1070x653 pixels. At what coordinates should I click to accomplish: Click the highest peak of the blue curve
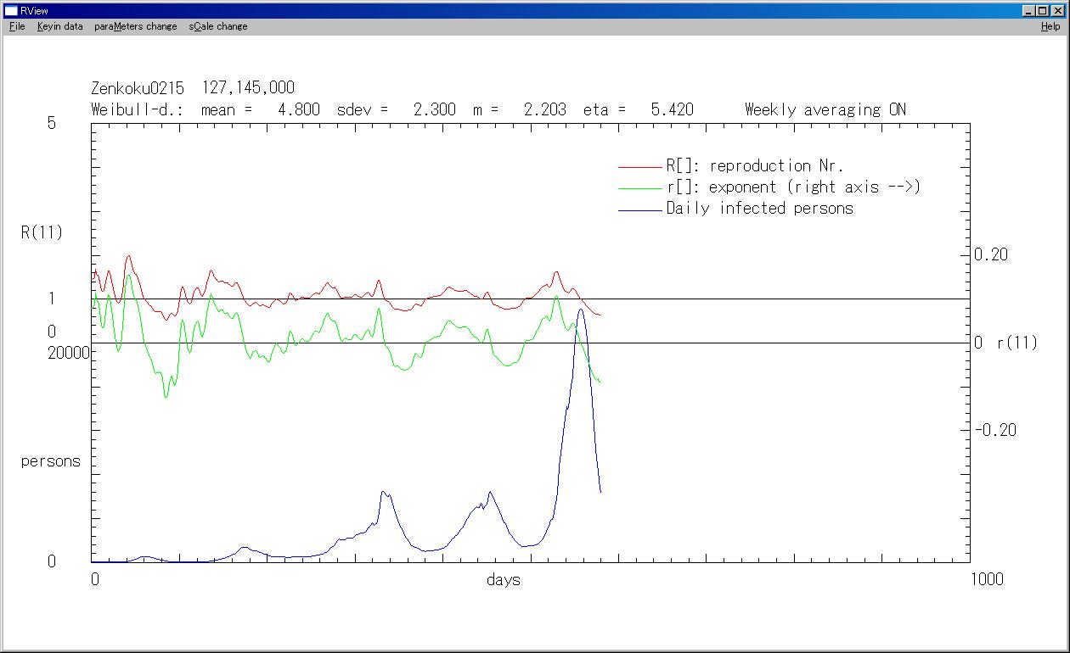pos(580,310)
